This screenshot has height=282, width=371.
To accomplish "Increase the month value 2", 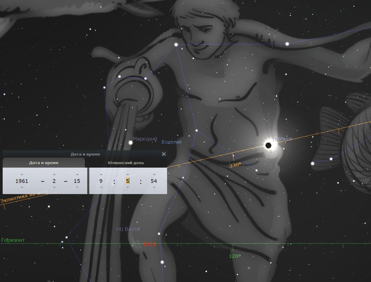I will (x=54, y=174).
